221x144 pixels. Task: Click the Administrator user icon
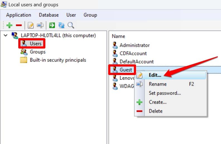coord(115,45)
